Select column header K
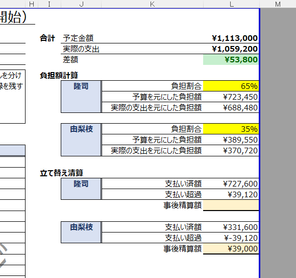 (152, 4)
